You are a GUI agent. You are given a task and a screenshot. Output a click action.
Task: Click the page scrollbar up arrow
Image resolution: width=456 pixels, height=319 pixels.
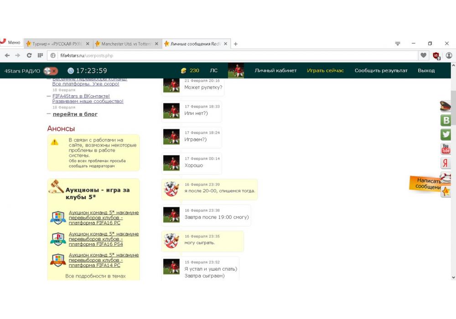453,65
